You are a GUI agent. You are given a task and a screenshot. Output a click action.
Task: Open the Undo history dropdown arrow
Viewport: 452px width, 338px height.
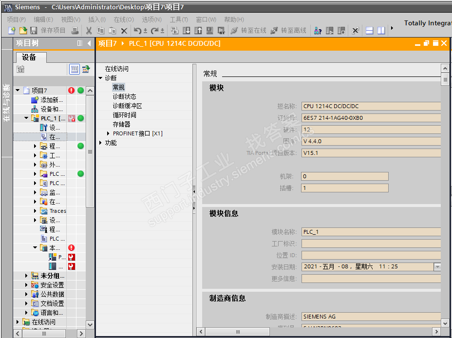tap(145, 31)
